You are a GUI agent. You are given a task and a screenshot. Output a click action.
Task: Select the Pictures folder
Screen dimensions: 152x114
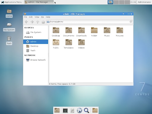[120, 32]
